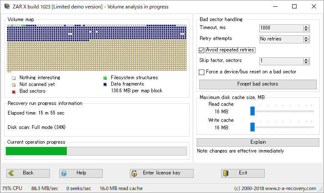Screen dimensions: 324x193
Task: Click the Current operation progress bar
Action: [96, 151]
